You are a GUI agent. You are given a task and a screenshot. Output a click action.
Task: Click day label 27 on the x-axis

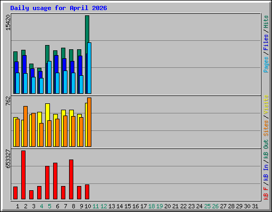click(x=223, y=206)
